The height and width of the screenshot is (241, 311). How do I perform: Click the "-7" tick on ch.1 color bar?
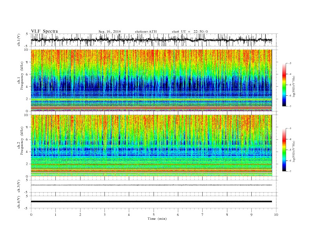(290, 106)
